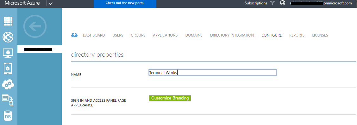Open the subscriptions filter icon
The height and width of the screenshot is (125, 357).
[x=272, y=3]
